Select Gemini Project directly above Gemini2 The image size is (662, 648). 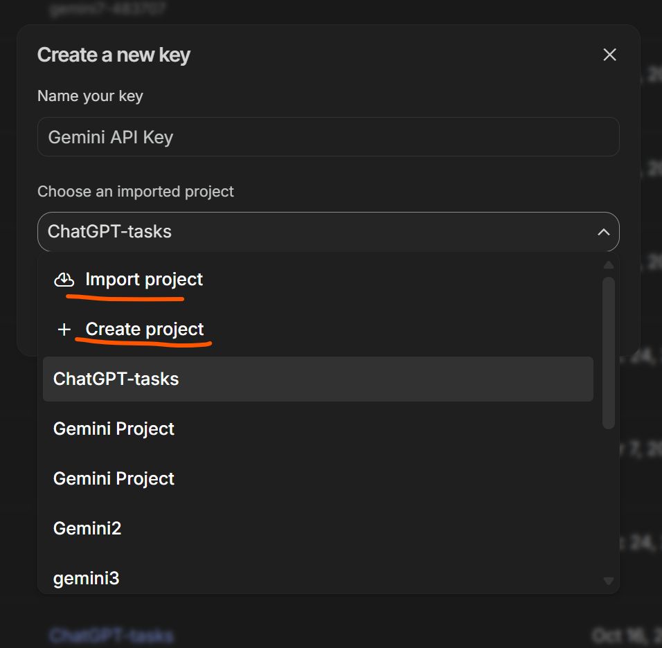click(x=114, y=478)
